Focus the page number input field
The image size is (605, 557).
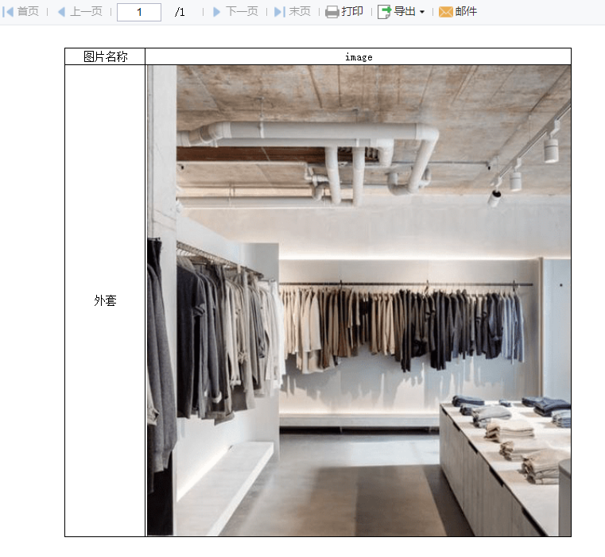point(139,13)
